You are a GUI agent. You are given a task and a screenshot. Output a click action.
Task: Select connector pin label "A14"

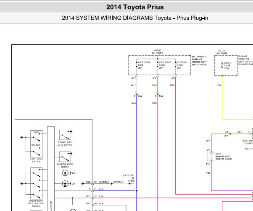133,78
